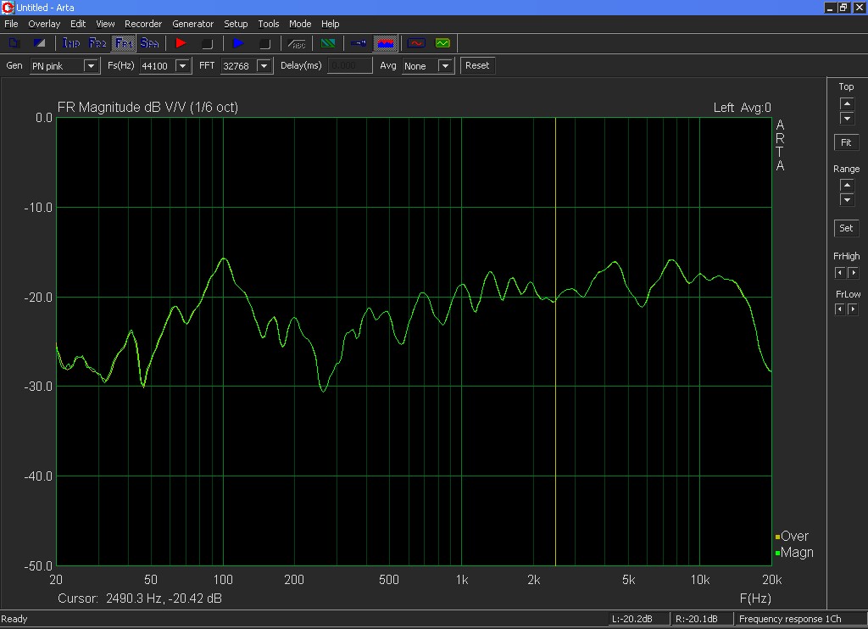Viewport: 868px width, 629px height.
Task: Open the Fs(Hz) sampling rate dropdown
Action: pos(183,66)
